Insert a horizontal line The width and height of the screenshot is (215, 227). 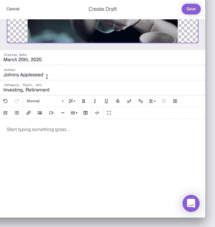click(x=63, y=113)
